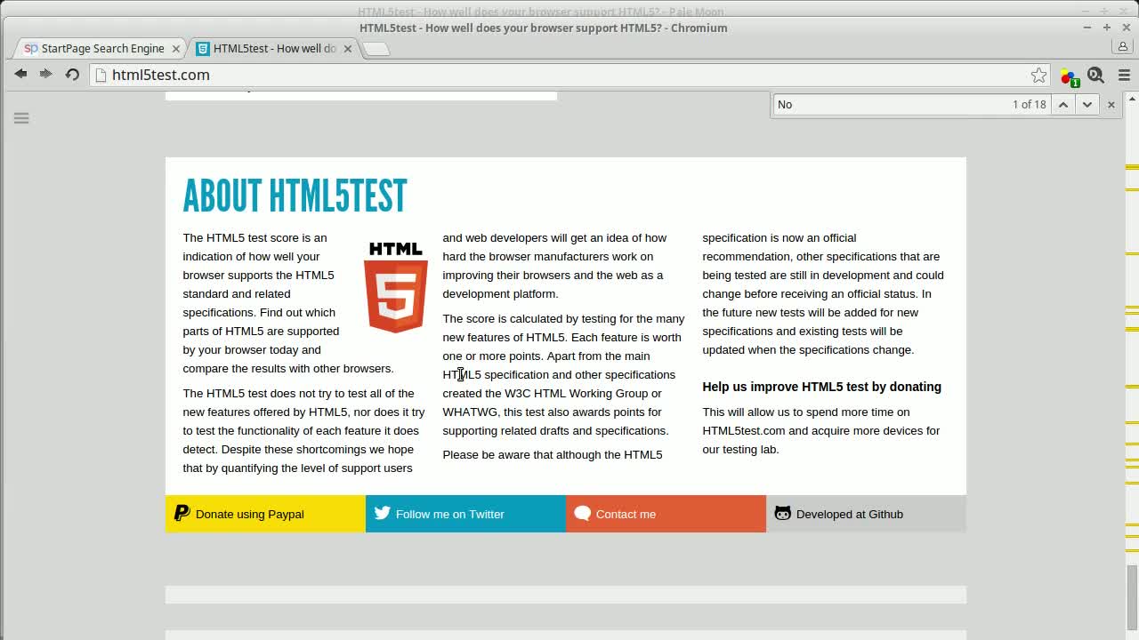Click the html5test.com address bar
This screenshot has height=640, width=1139.
(569, 75)
